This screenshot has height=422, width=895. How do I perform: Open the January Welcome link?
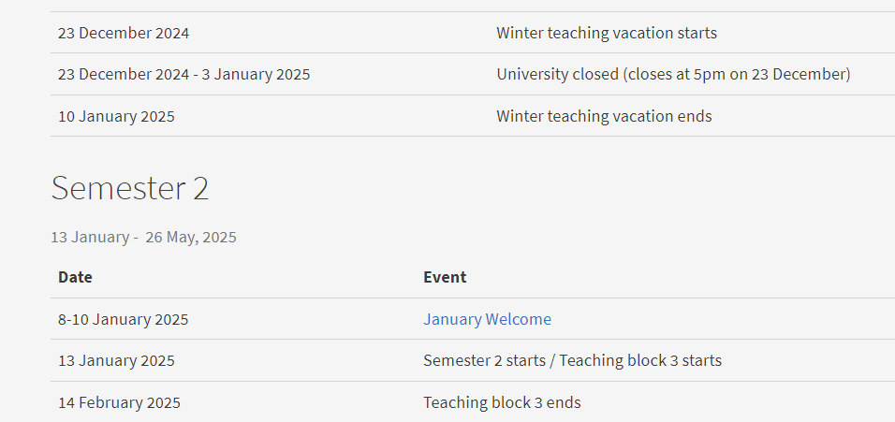pos(487,319)
